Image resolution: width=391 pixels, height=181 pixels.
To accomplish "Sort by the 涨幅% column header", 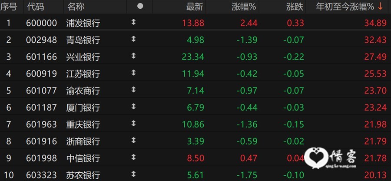I will 244,7.
